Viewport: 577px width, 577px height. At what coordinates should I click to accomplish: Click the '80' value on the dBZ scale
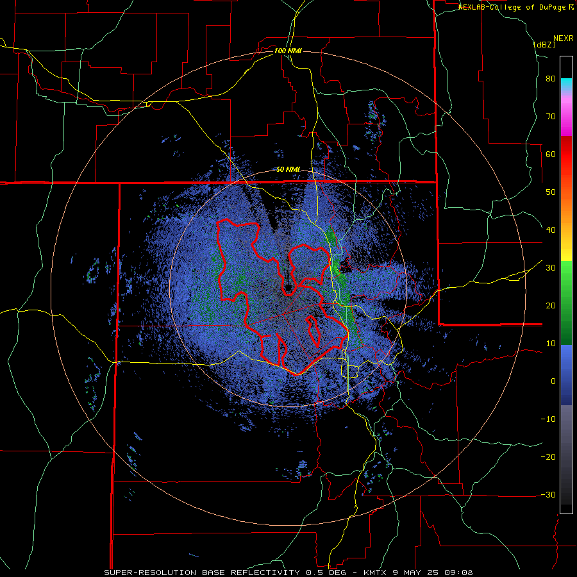[551, 79]
